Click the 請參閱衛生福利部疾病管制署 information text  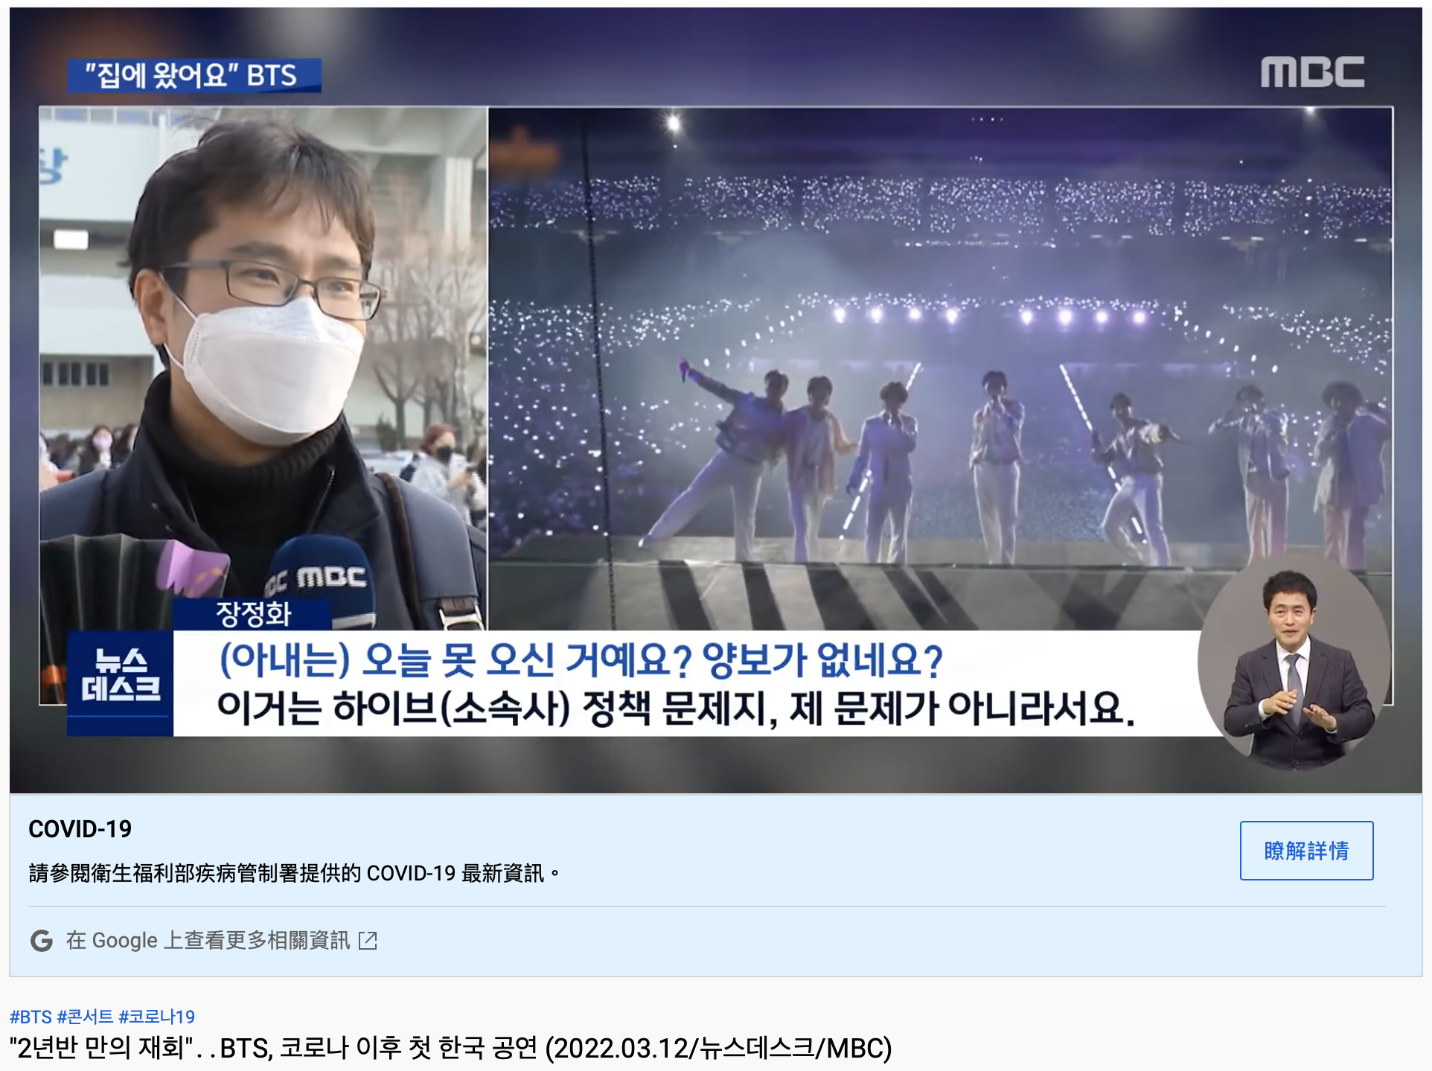pos(294,873)
